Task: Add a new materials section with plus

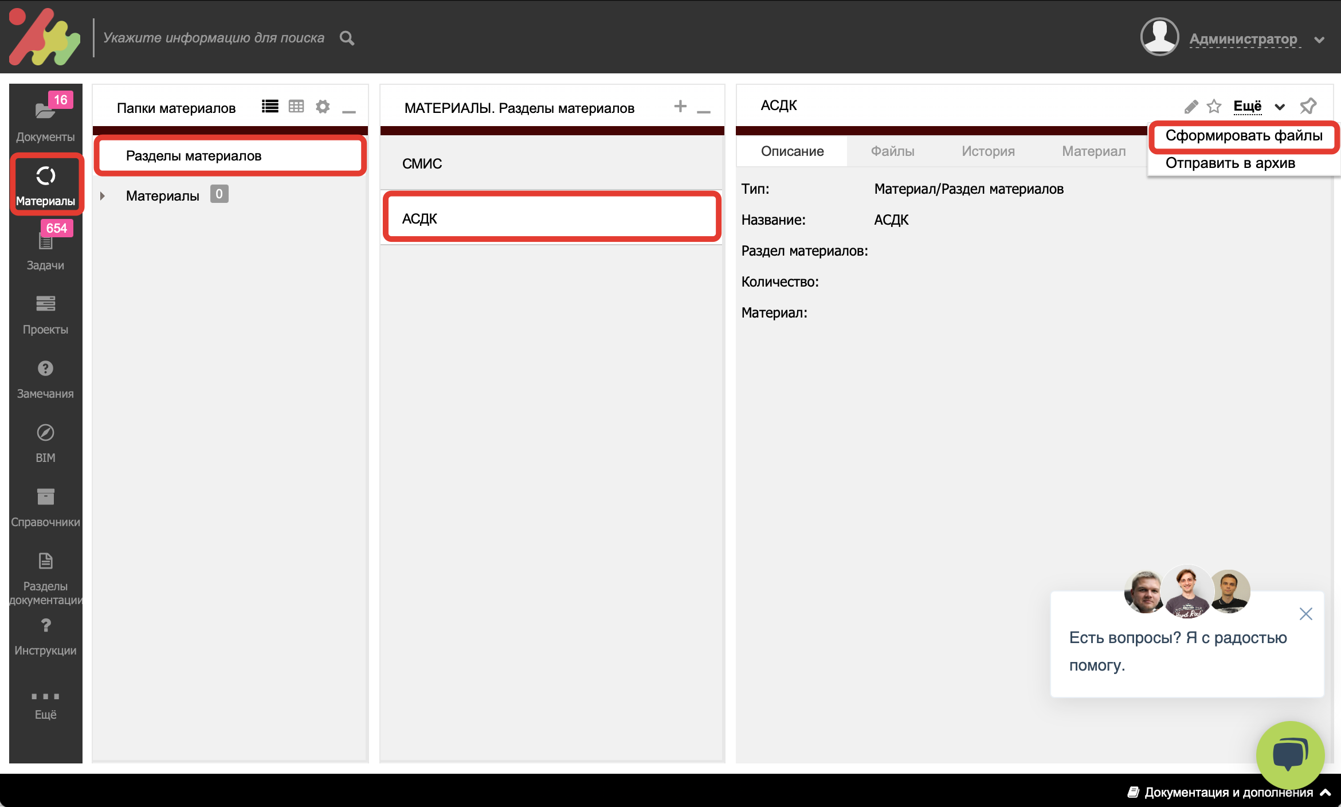Action: 680,106
